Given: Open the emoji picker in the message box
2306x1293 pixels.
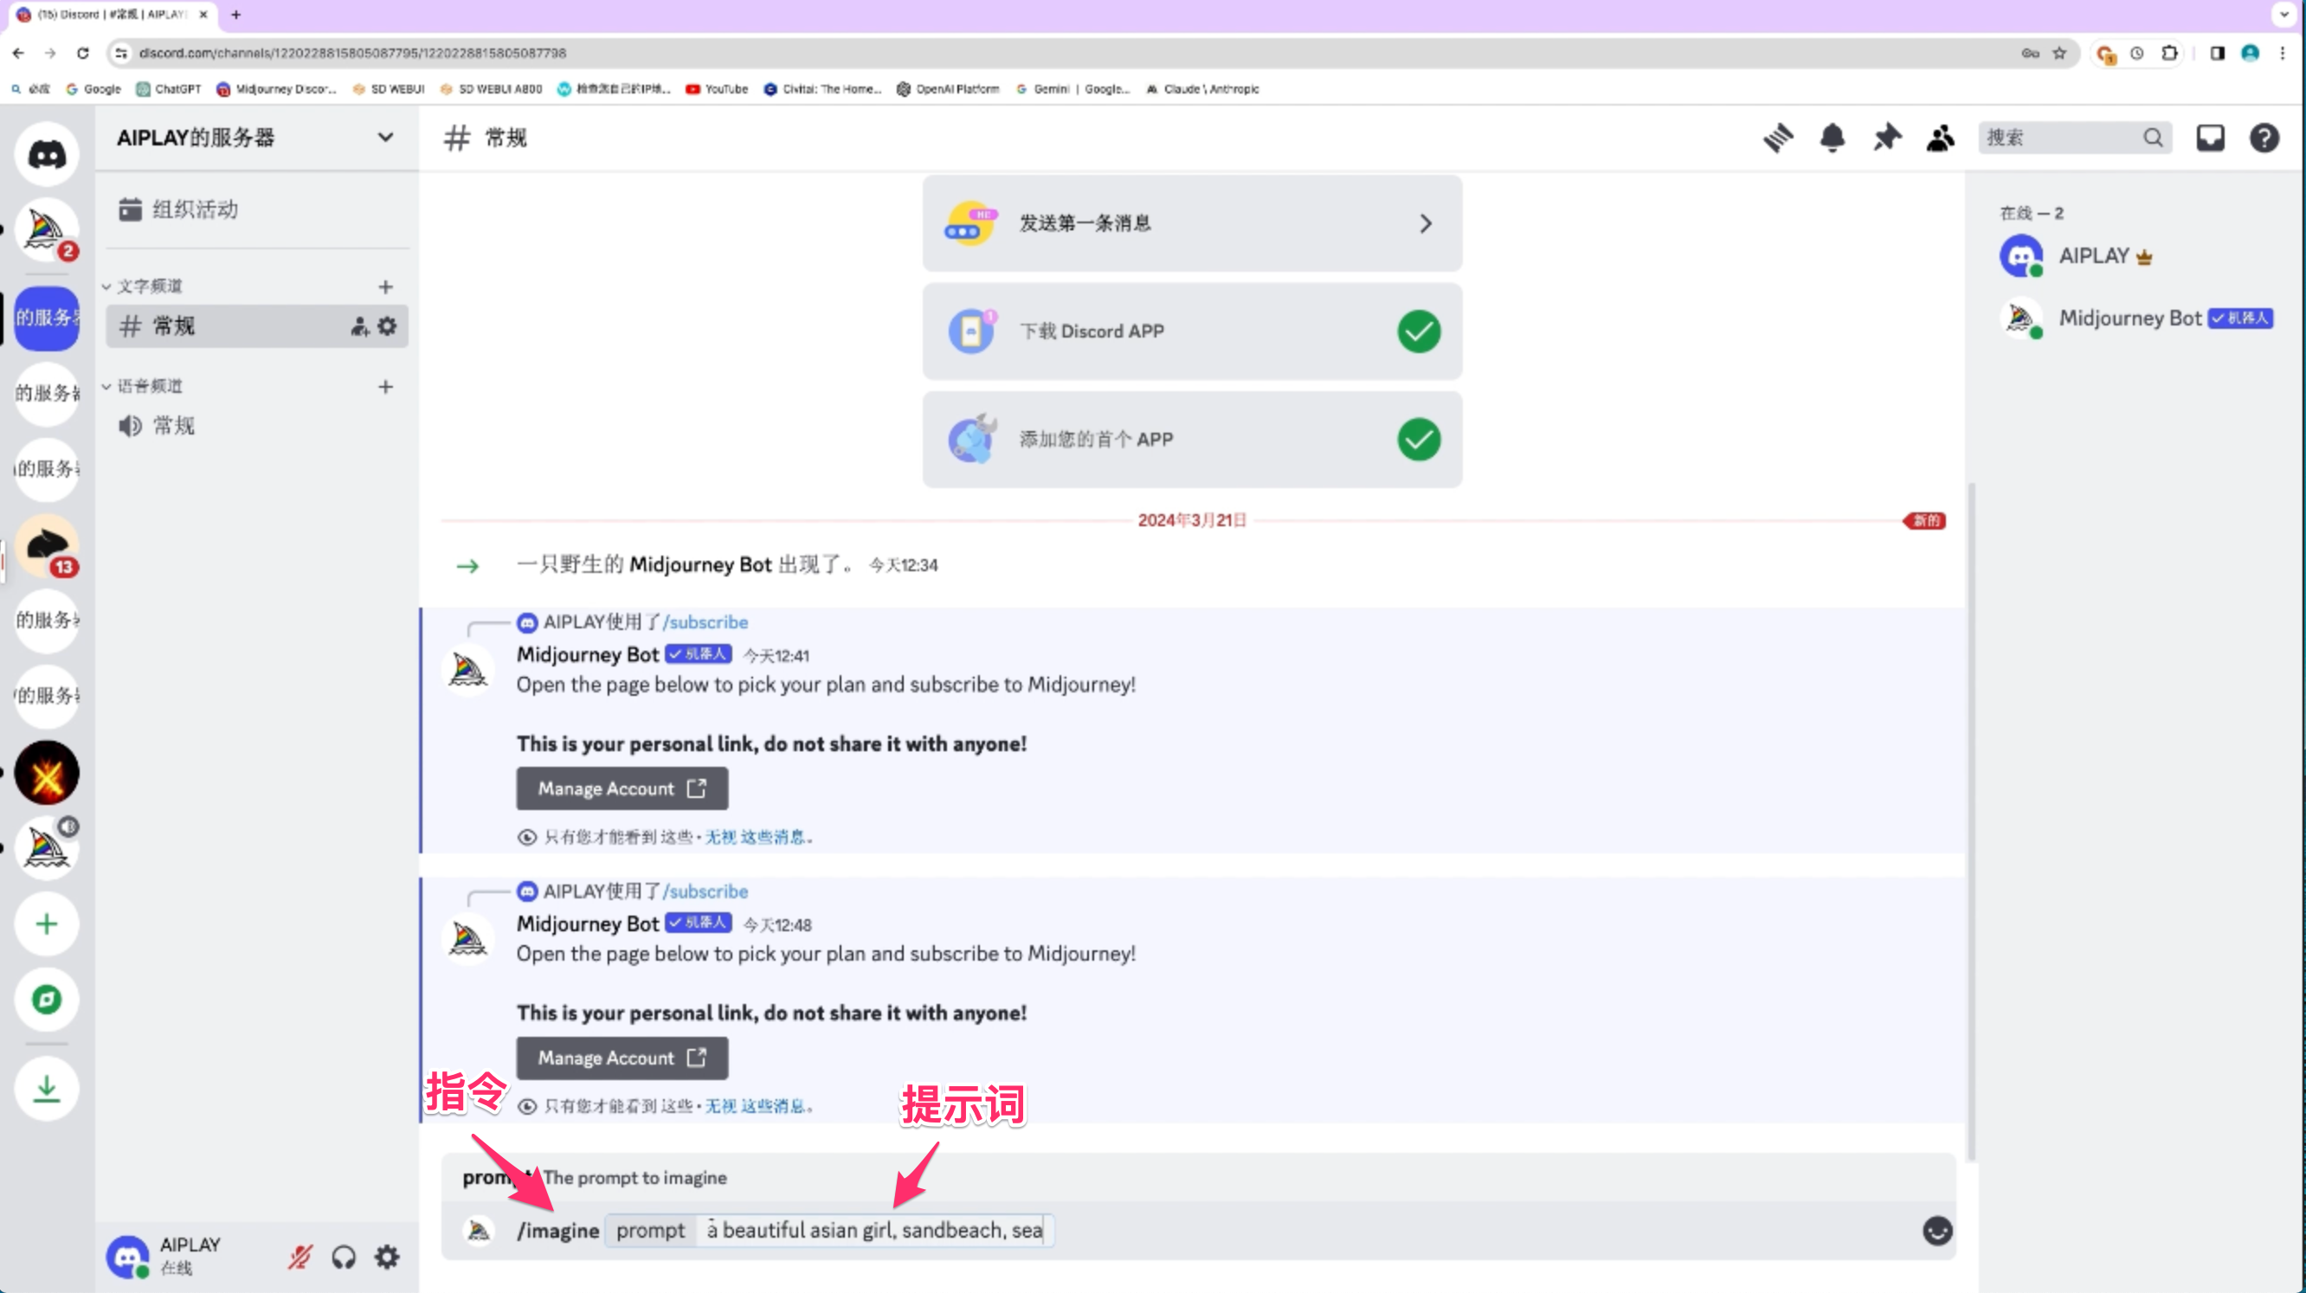Looking at the screenshot, I should pos(1937,1231).
